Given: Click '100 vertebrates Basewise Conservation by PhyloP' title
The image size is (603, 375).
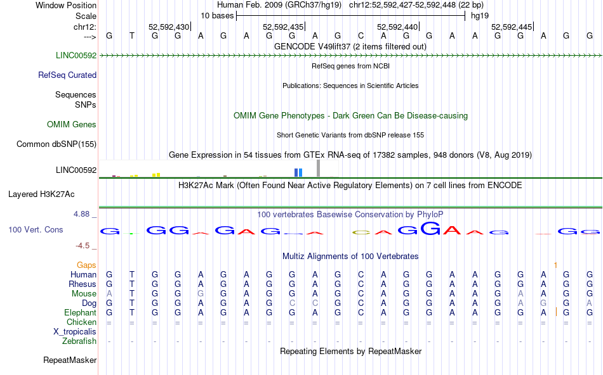Looking at the screenshot, I should click(x=350, y=214).
